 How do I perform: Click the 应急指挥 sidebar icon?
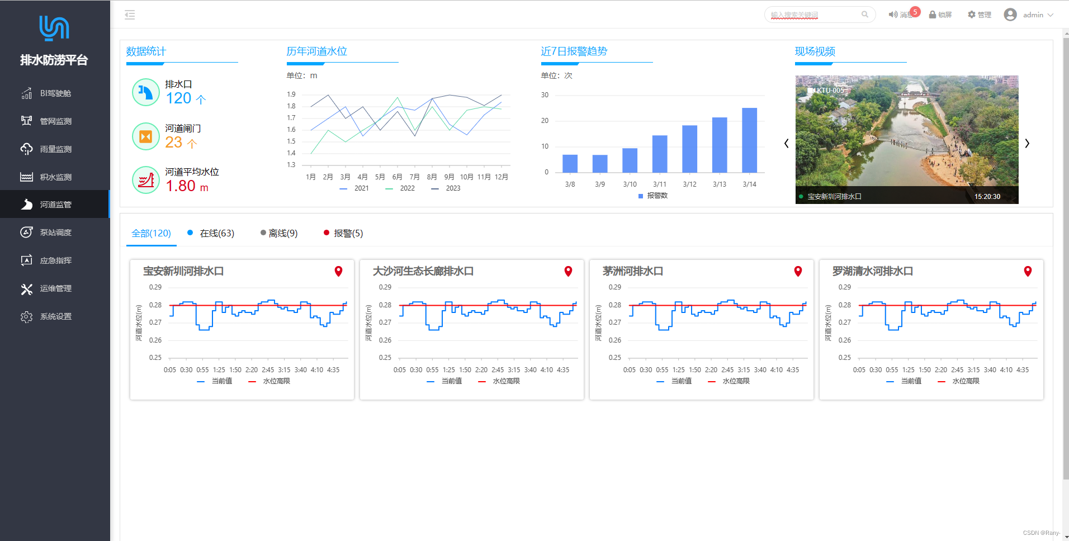26,260
